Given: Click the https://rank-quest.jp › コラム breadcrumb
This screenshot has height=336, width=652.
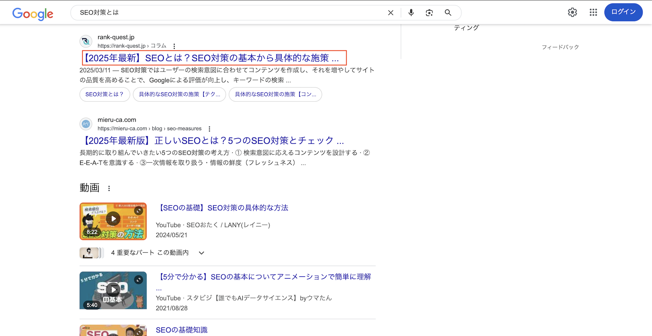Looking at the screenshot, I should pos(132,46).
